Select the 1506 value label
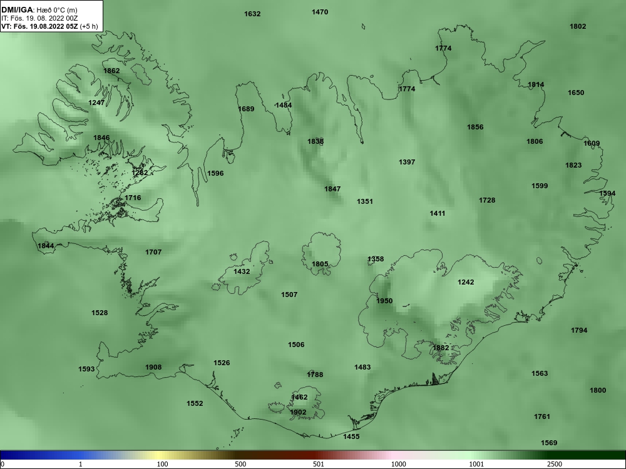 (x=296, y=345)
